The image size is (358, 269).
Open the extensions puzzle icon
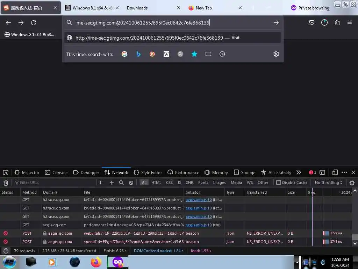coord(337,22)
